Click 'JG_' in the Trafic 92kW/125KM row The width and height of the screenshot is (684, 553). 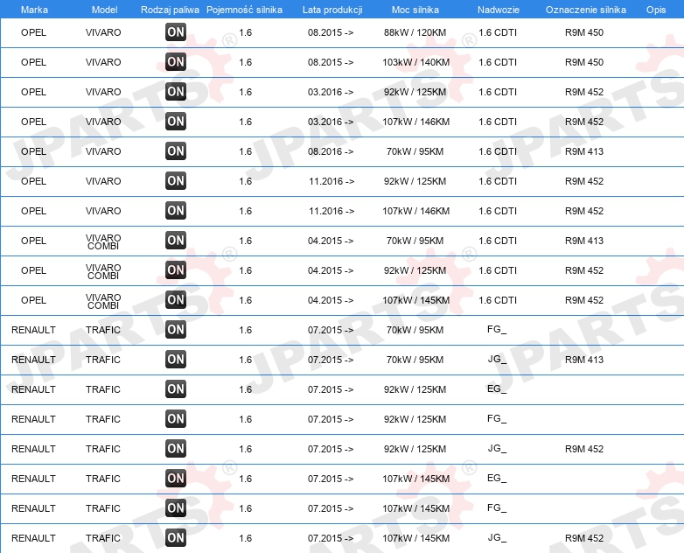tap(497, 448)
